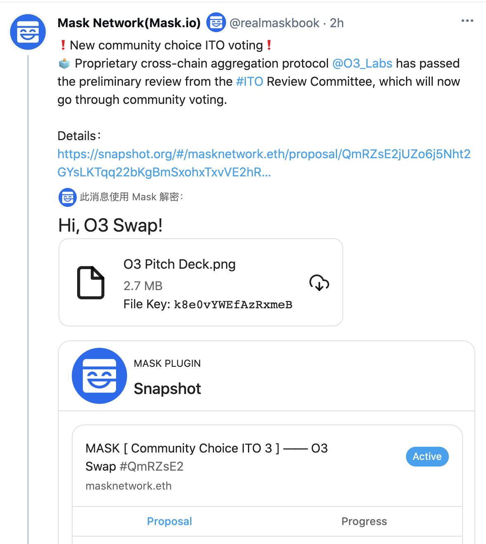Click the Mask Plugin Snapshot logo
The height and width of the screenshot is (544, 486).
99,375
